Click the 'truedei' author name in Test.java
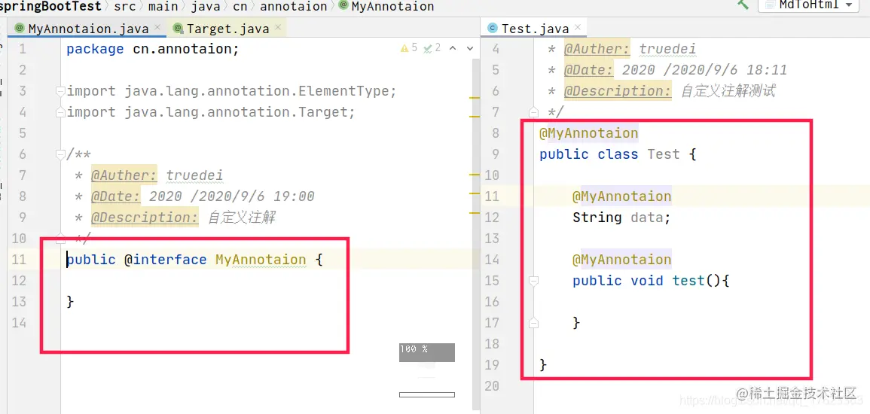The width and height of the screenshot is (870, 414). (x=668, y=50)
